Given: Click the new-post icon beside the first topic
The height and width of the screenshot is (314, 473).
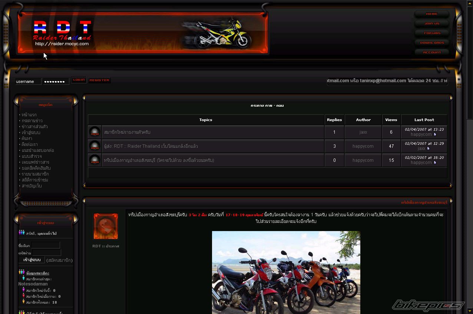Looking at the screenshot, I should 95,132.
